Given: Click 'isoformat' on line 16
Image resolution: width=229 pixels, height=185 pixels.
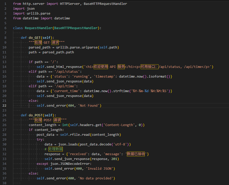Looking at the screenshot, I should (x=158, y=76).
